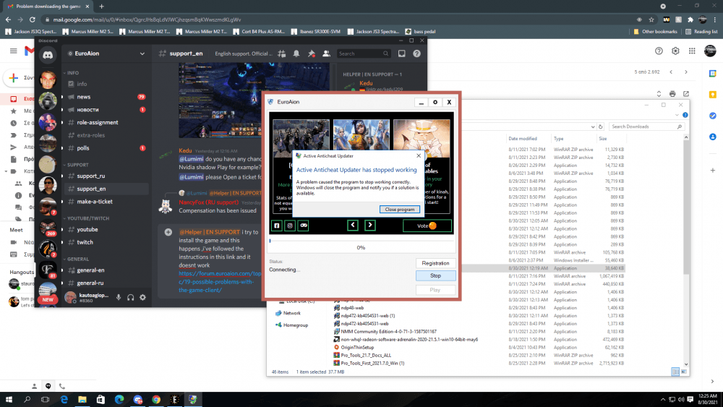Click the Close program button
The image size is (723, 407).
click(x=399, y=209)
